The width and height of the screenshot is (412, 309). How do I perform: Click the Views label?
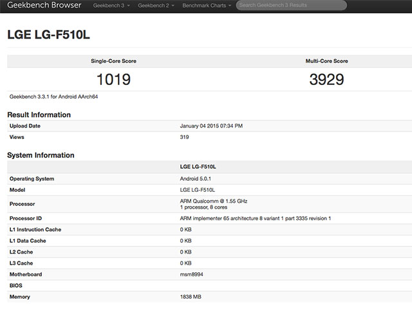[x=17, y=137]
